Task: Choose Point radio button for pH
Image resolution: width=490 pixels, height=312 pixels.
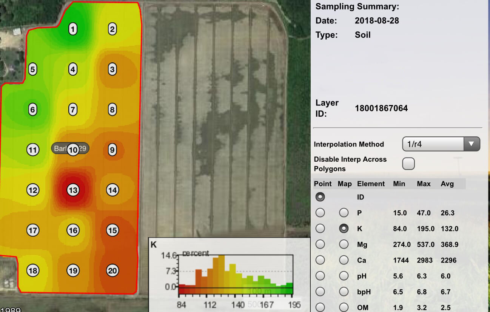Action: click(x=320, y=276)
